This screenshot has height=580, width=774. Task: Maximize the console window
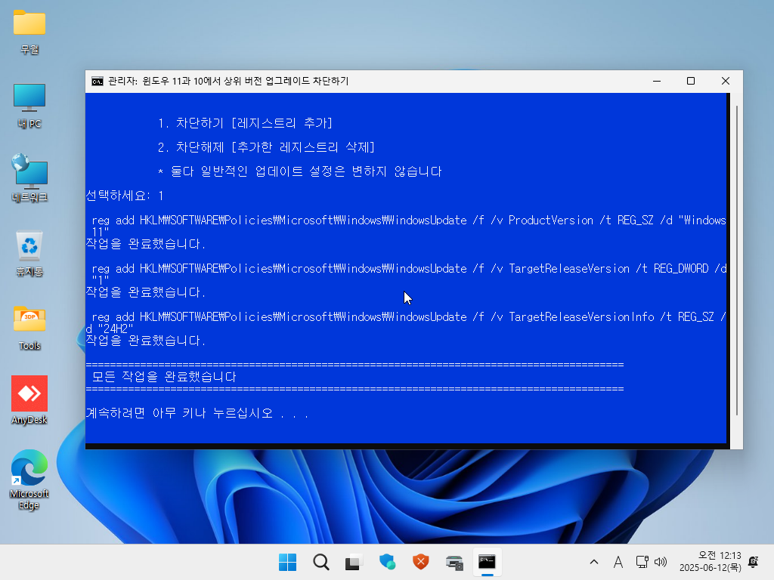click(x=691, y=81)
